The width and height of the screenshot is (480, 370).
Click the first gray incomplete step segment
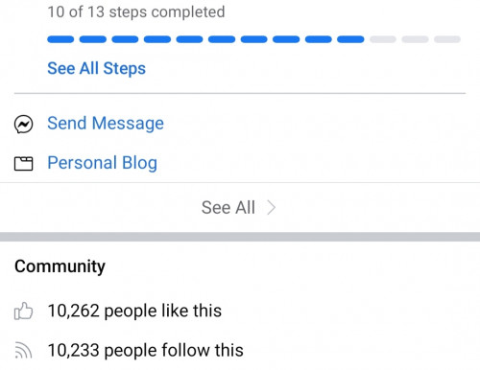(383, 39)
